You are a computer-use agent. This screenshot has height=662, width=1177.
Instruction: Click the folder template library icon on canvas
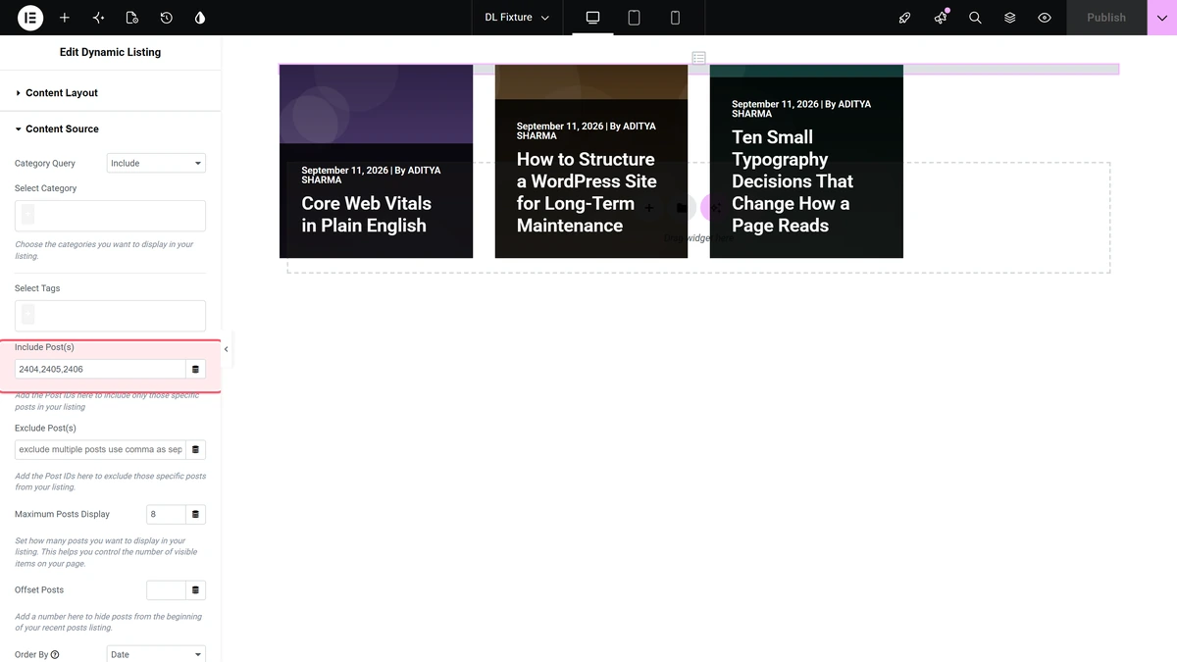(682, 207)
